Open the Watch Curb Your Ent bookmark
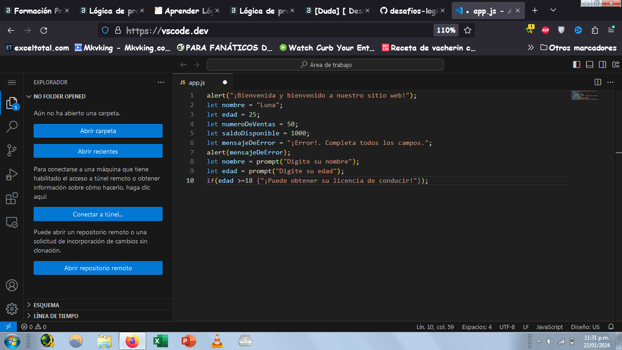This screenshot has width=622, height=350. click(x=327, y=47)
